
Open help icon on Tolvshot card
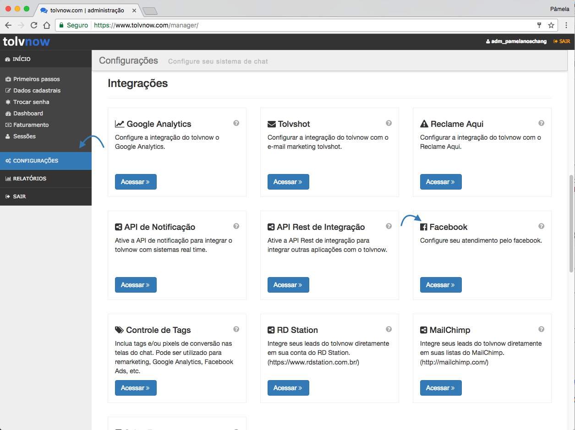coord(389,123)
